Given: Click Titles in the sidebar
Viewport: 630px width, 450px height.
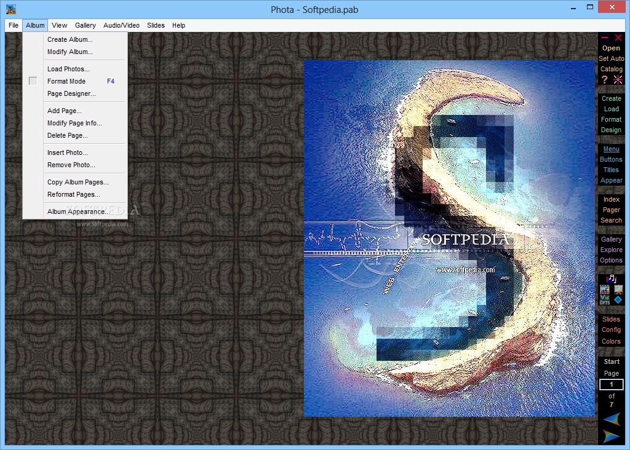Looking at the screenshot, I should point(611,170).
